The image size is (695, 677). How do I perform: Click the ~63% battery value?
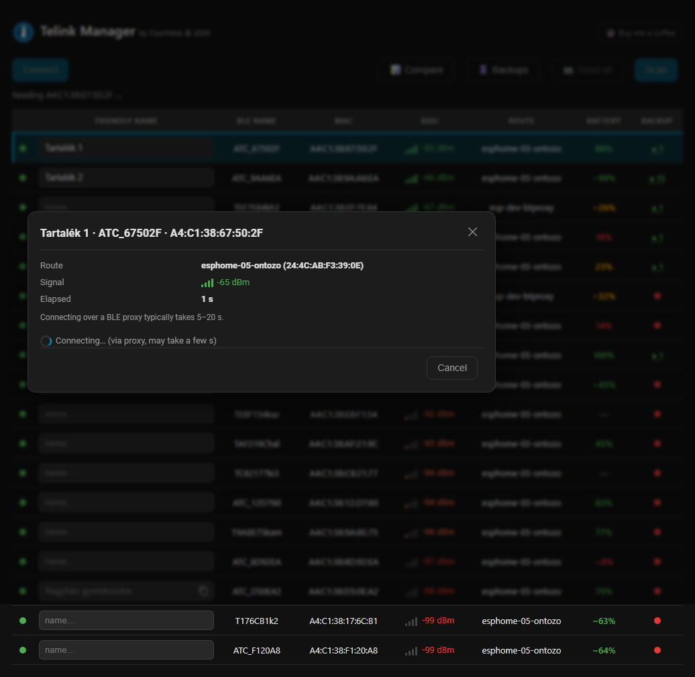pyautogui.click(x=604, y=621)
